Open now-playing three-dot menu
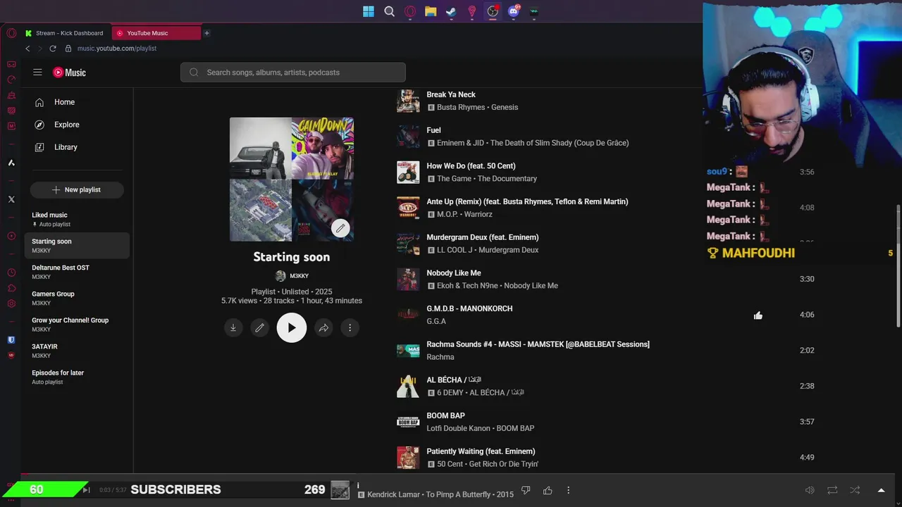 pyautogui.click(x=569, y=490)
